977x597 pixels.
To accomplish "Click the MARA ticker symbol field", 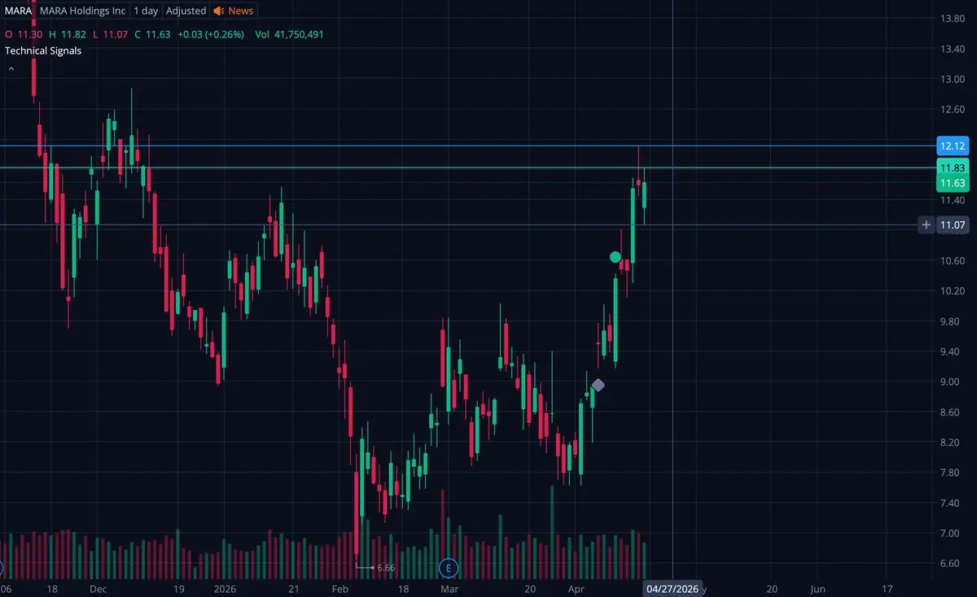I will [x=18, y=11].
